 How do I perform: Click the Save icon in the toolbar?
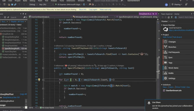[x=12, y=5]
